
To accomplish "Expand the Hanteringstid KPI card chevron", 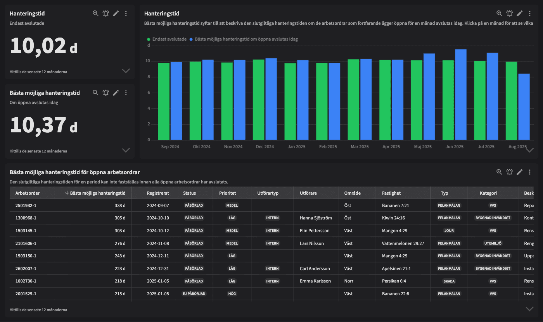I will [126, 71].
